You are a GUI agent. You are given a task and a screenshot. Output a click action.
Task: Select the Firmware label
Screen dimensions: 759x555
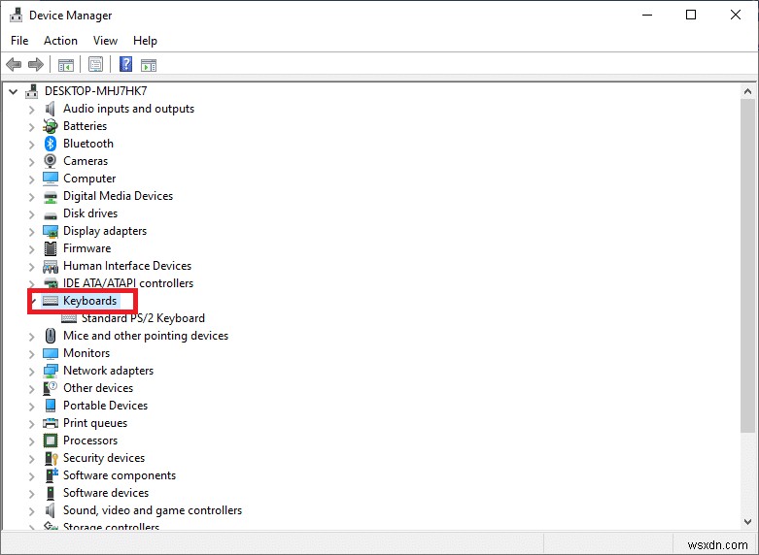click(x=87, y=248)
